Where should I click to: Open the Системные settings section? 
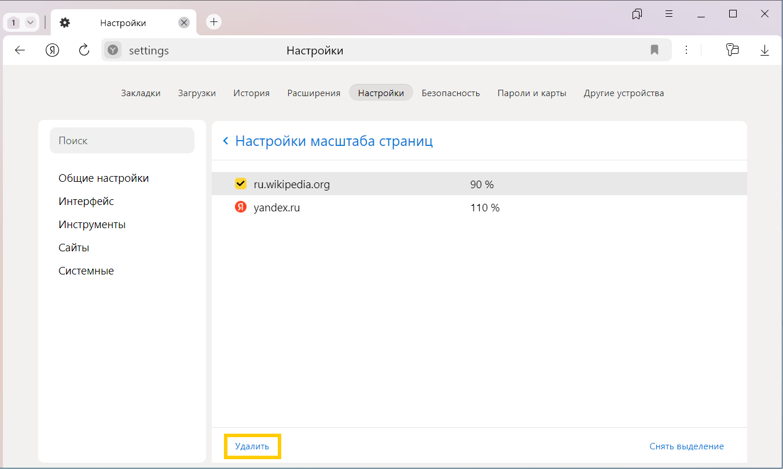(86, 271)
